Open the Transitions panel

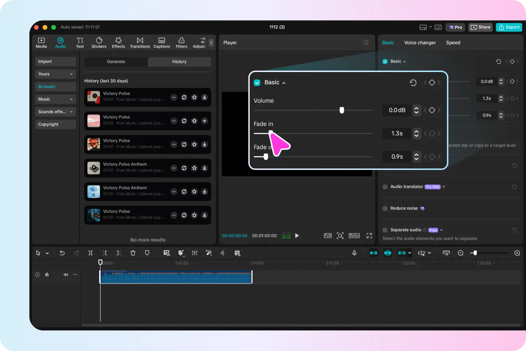pos(140,42)
